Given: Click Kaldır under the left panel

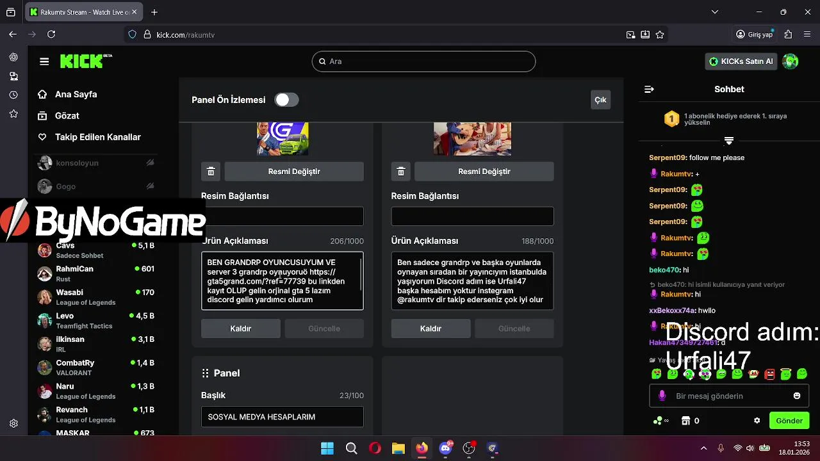Looking at the screenshot, I should tap(241, 328).
